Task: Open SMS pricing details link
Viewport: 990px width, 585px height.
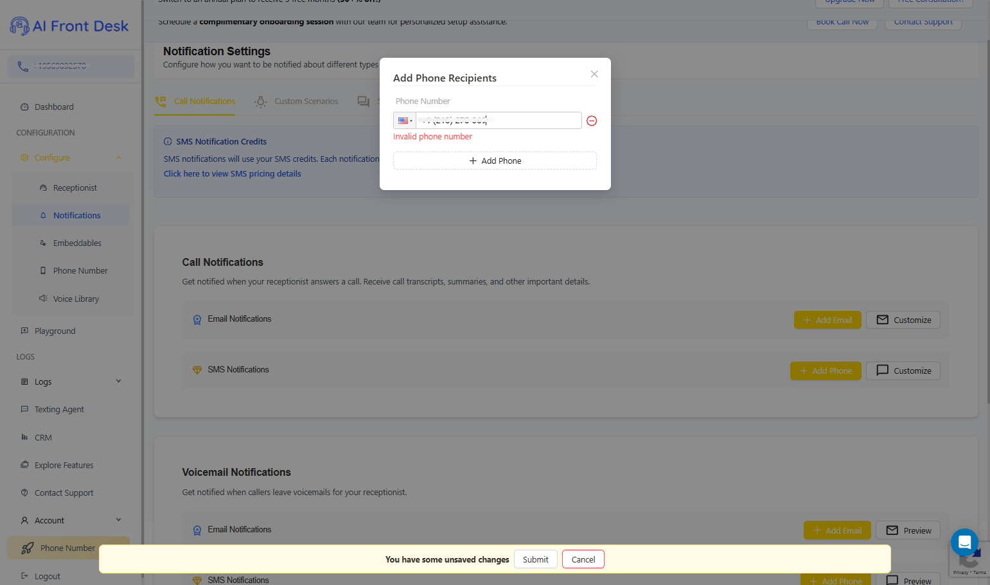Action: pyautogui.click(x=232, y=174)
